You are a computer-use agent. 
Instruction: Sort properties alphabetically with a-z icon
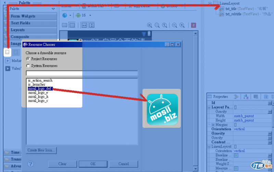pos(246,97)
